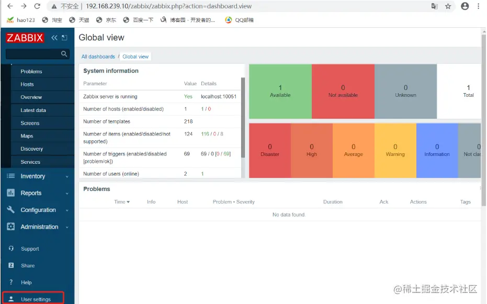Open Screens menu item

30,123
